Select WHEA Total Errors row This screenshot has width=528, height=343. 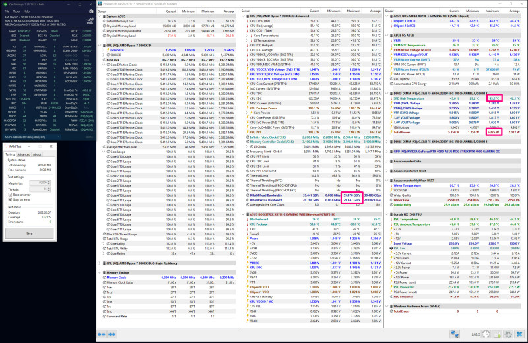coord(455,311)
